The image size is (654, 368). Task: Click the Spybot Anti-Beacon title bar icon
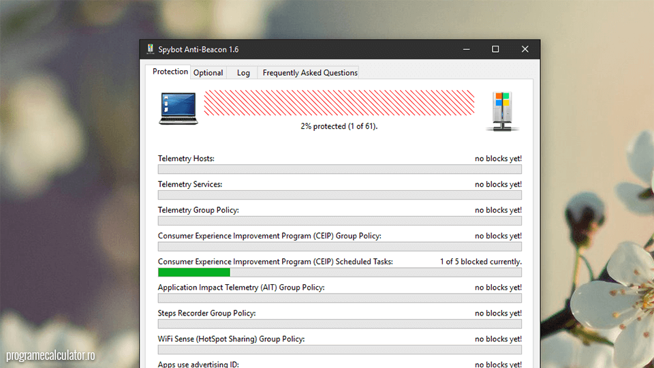[151, 50]
